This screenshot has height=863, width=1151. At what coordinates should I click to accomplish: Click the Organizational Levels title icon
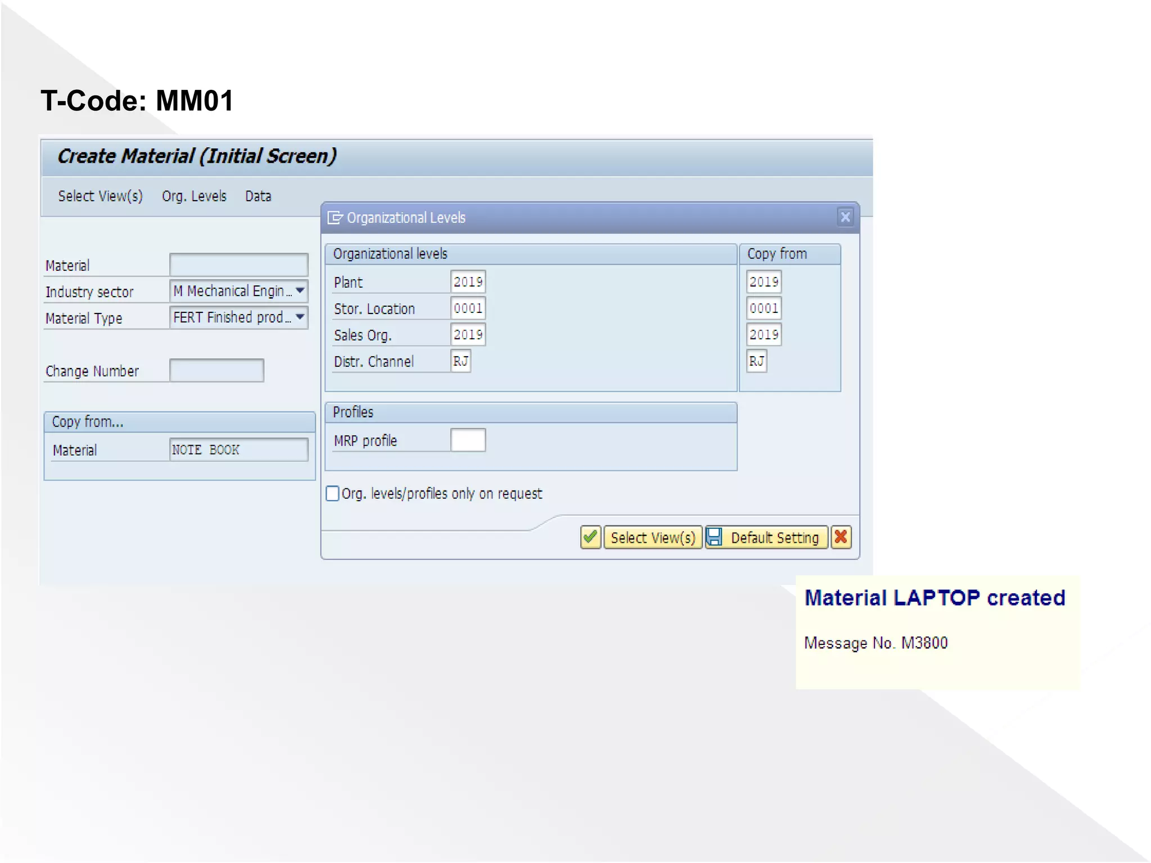pyautogui.click(x=335, y=217)
